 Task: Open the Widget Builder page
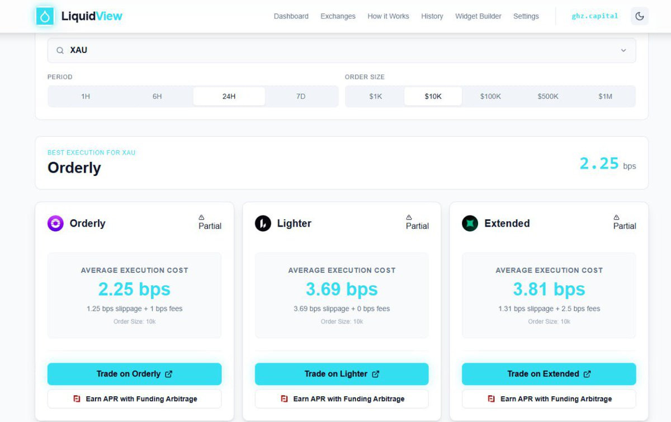pyautogui.click(x=478, y=16)
